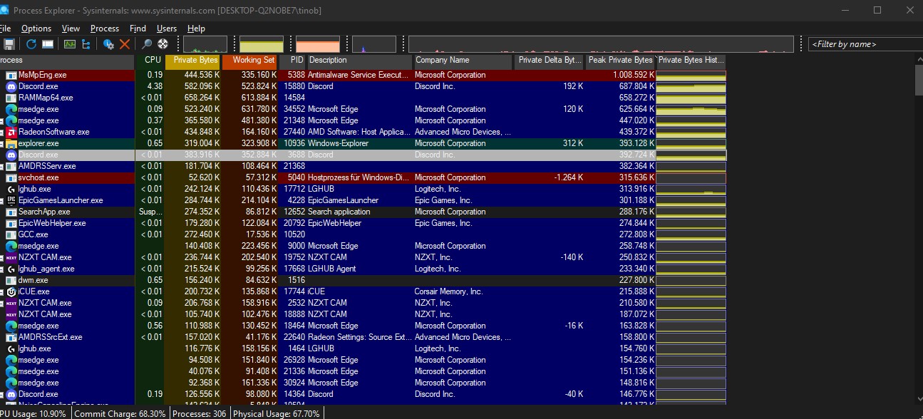Click the Edge icon of msedge PID 34552

pos(11,109)
